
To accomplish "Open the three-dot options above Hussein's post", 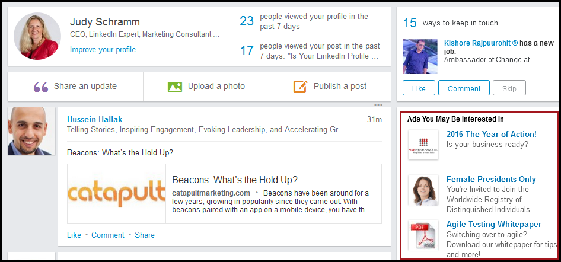I will [378, 105].
